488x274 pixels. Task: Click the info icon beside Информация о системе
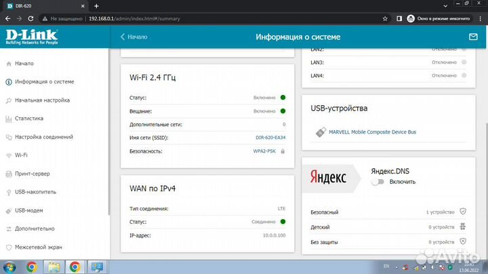pyautogui.click(x=9, y=82)
